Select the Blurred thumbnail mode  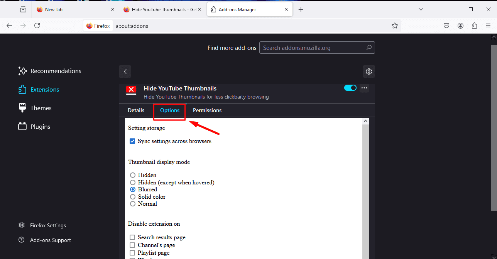point(133,189)
